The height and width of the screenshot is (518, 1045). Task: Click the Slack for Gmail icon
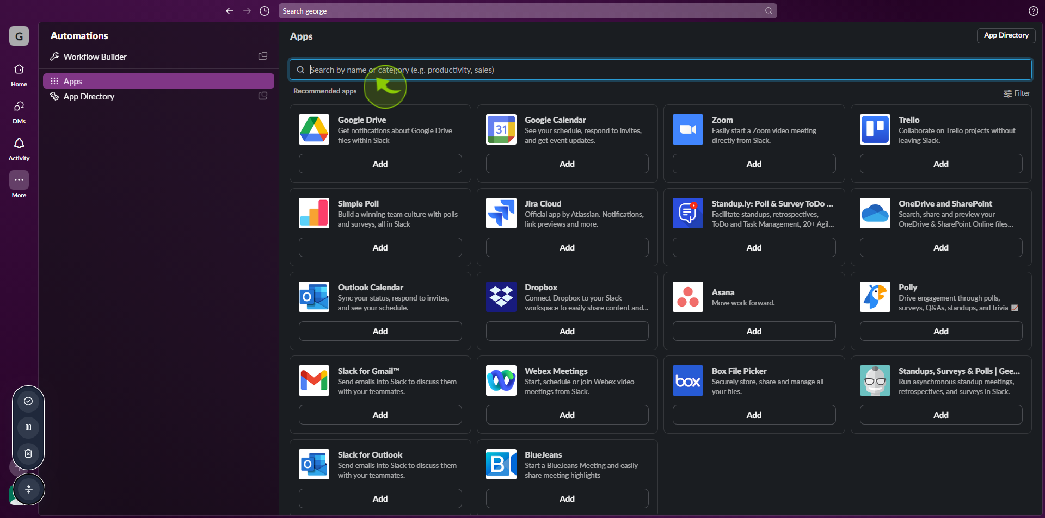click(314, 380)
